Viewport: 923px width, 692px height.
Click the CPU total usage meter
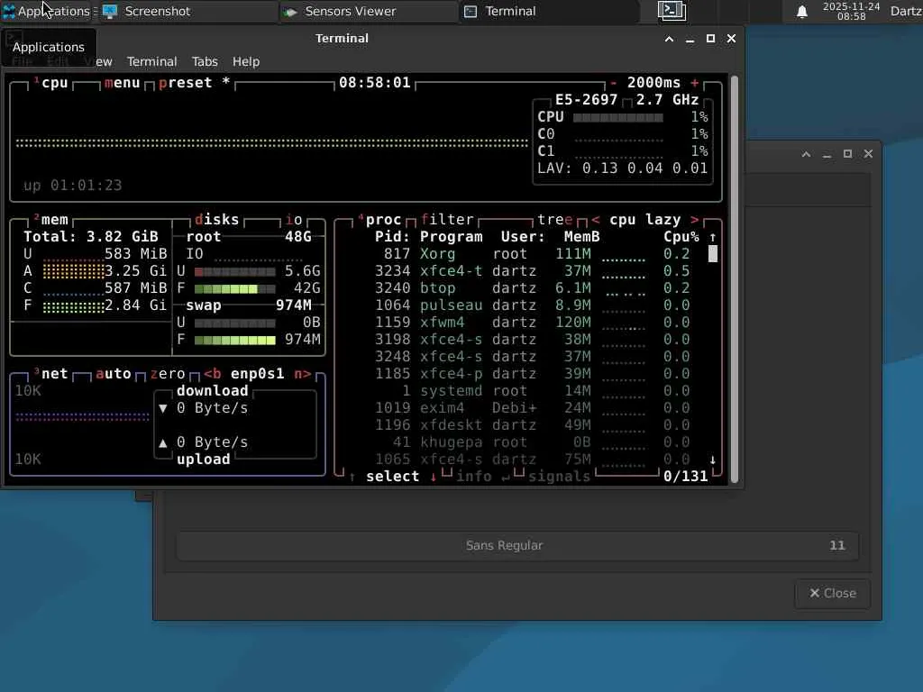point(618,117)
